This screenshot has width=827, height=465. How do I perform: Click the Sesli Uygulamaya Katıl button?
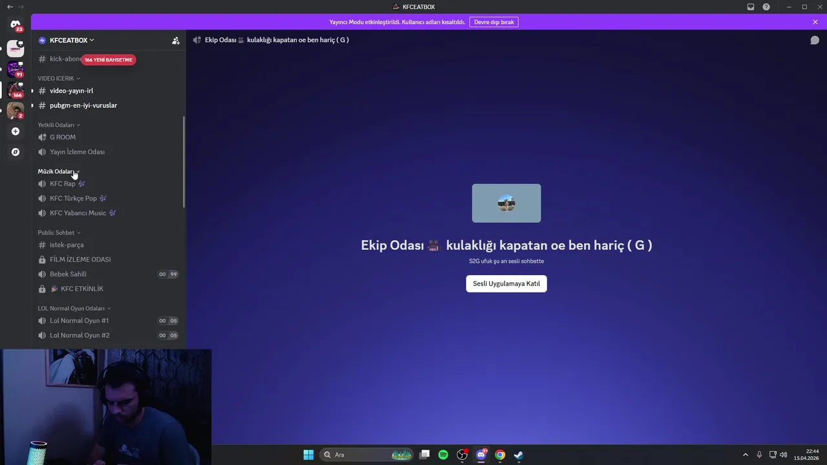(x=507, y=284)
